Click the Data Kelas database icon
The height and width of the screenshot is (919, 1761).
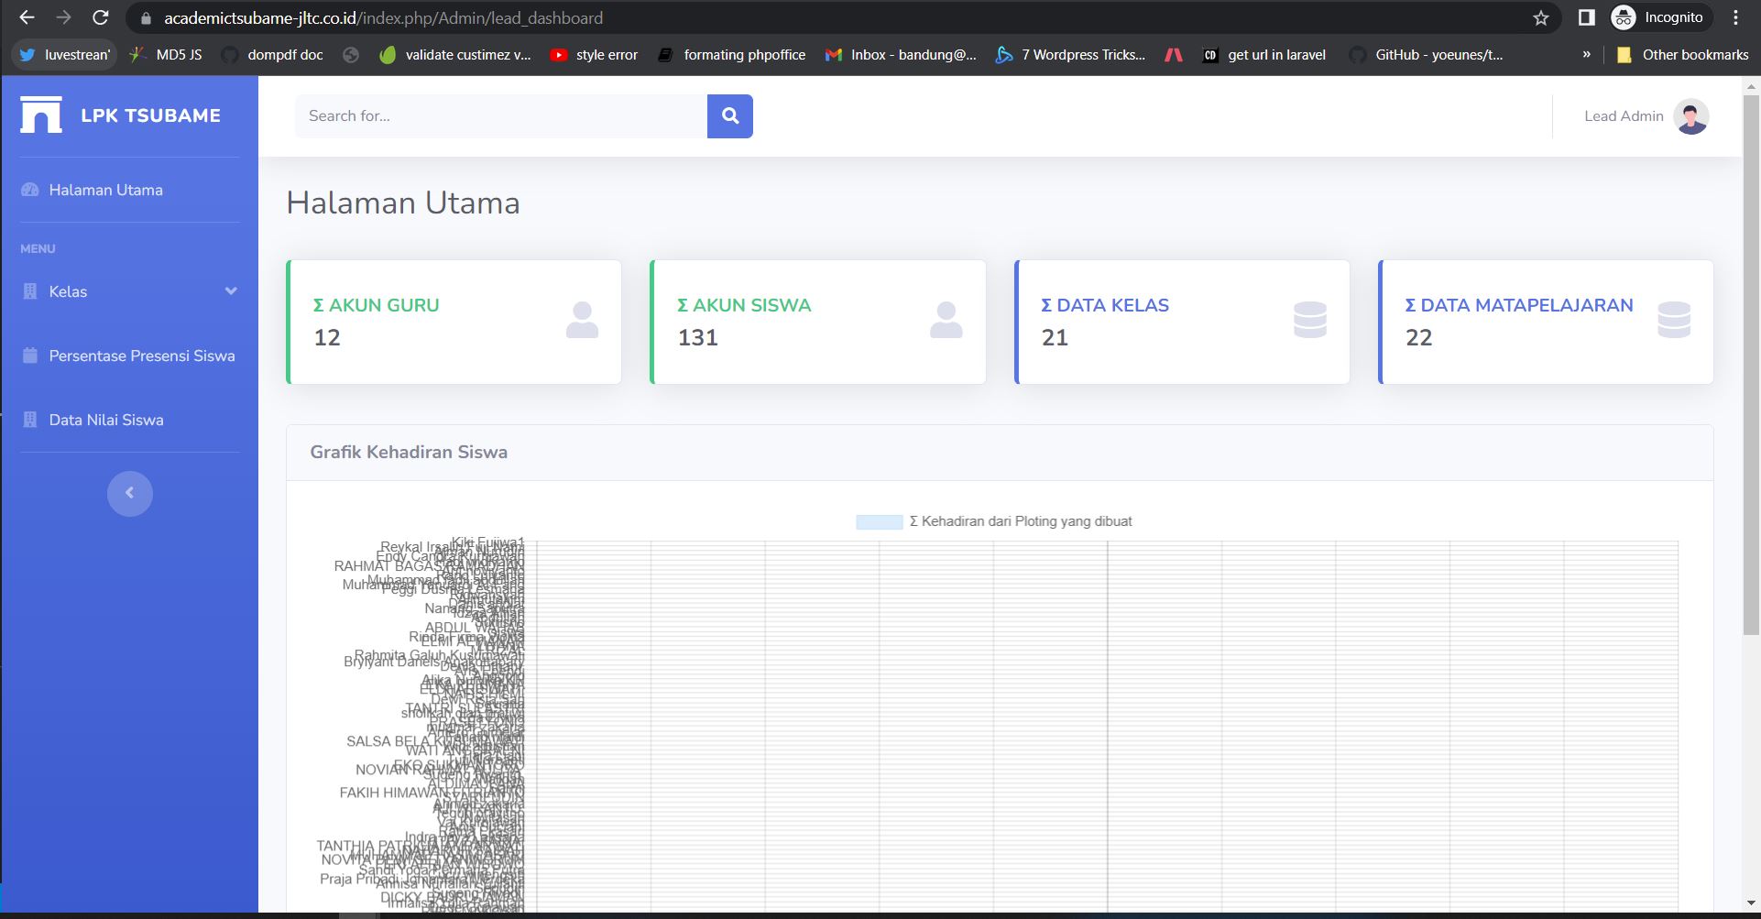pyautogui.click(x=1309, y=321)
